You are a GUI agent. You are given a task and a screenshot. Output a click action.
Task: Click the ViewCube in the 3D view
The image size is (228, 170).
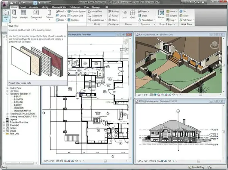(214, 45)
